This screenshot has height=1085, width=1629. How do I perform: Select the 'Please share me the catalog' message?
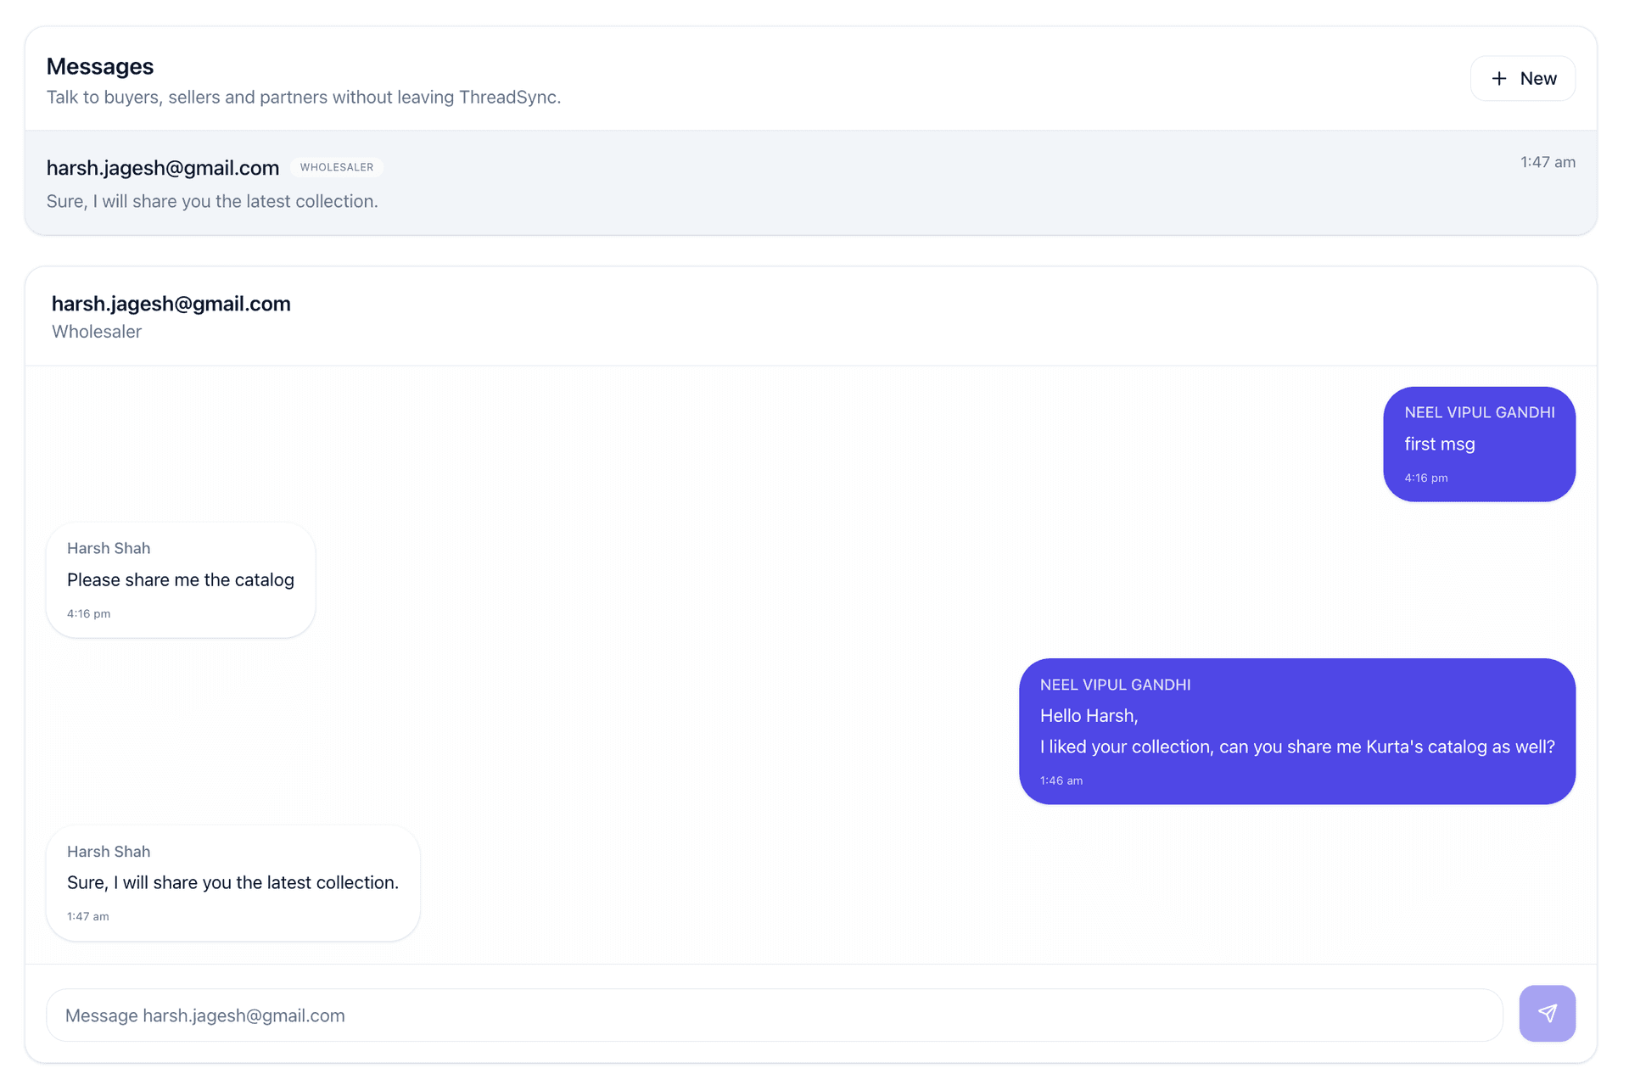click(181, 579)
